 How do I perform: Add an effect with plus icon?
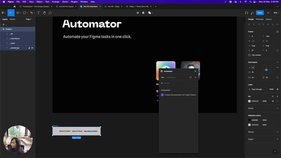(277, 132)
